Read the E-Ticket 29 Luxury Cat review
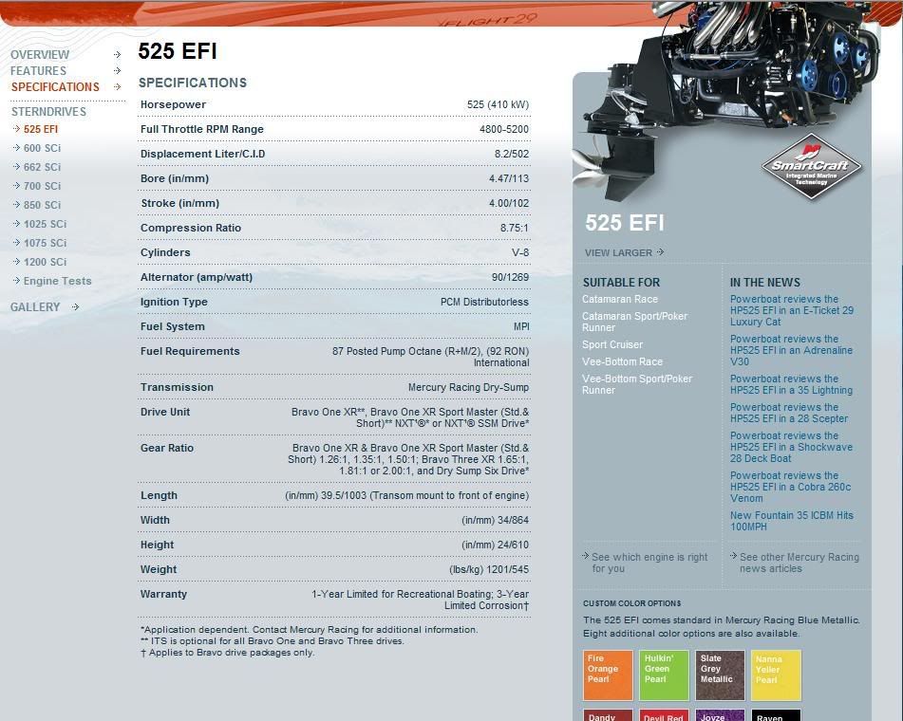Screen dimensions: 903x721 pyautogui.click(x=791, y=310)
